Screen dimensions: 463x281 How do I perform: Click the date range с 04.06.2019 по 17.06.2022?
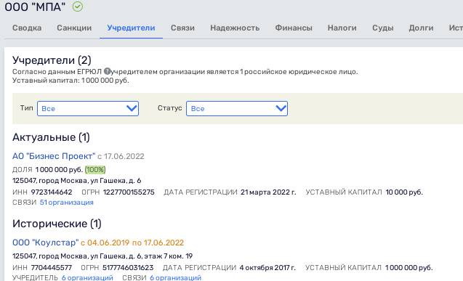coord(132,243)
